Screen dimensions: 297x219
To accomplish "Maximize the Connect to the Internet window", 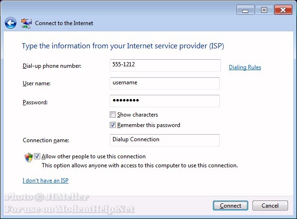I will click(x=264, y=10).
